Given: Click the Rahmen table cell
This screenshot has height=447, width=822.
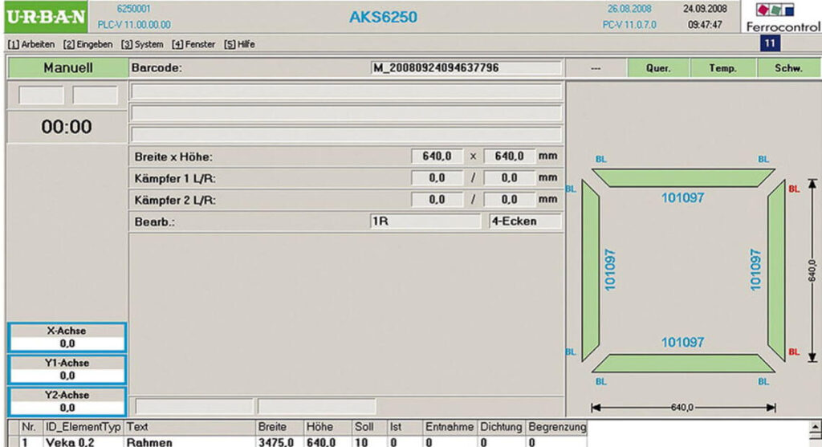Looking at the screenshot, I should coord(189,441).
